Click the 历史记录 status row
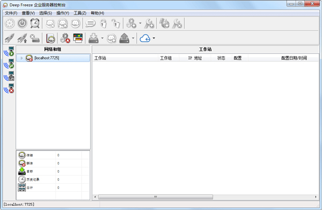The height and width of the screenshot is (210, 322). (53, 179)
